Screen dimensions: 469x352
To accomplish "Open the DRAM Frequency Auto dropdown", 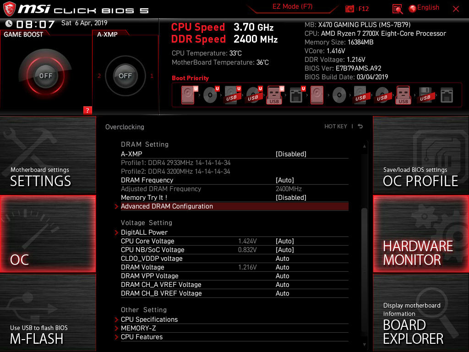I will 286,180.
